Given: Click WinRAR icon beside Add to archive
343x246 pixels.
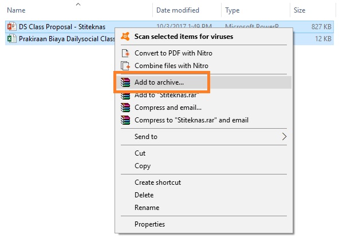Looking at the screenshot, I should tap(125, 82).
